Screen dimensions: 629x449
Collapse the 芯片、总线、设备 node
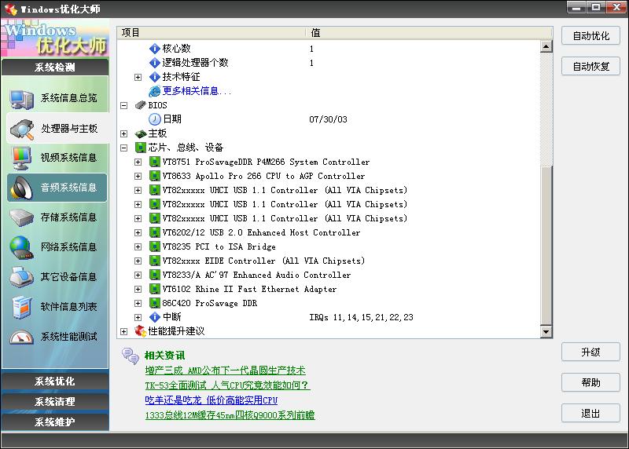coord(124,148)
